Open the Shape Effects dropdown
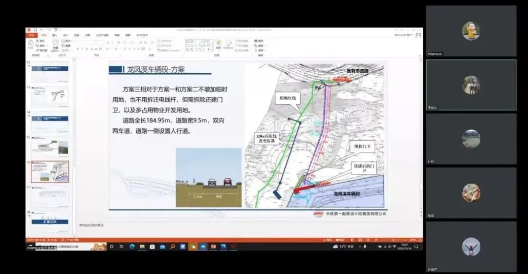 (x=243, y=50)
